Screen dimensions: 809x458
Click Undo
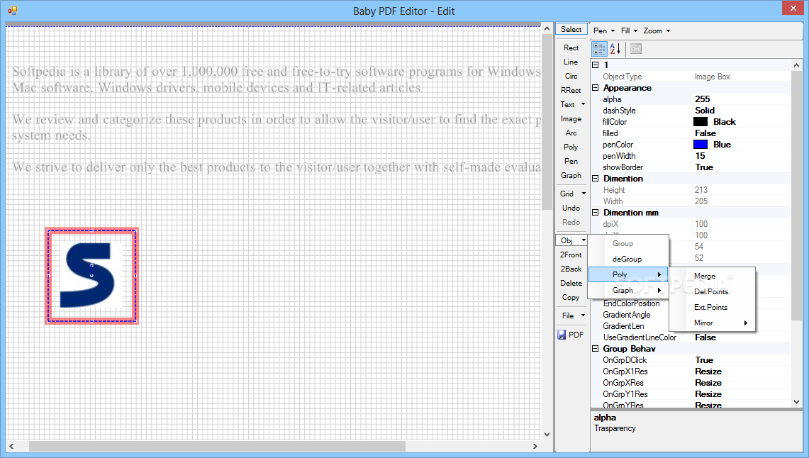point(571,208)
